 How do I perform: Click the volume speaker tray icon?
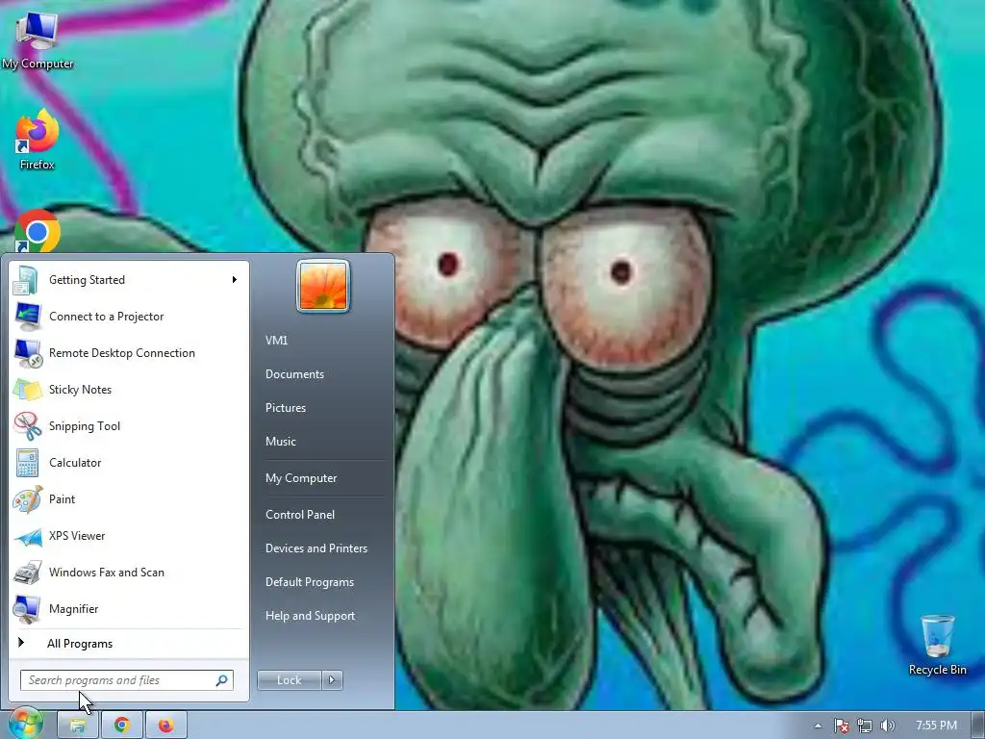(887, 726)
